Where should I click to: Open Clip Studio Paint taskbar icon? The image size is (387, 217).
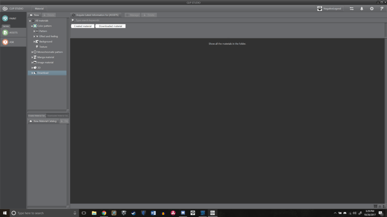[x=193, y=213]
